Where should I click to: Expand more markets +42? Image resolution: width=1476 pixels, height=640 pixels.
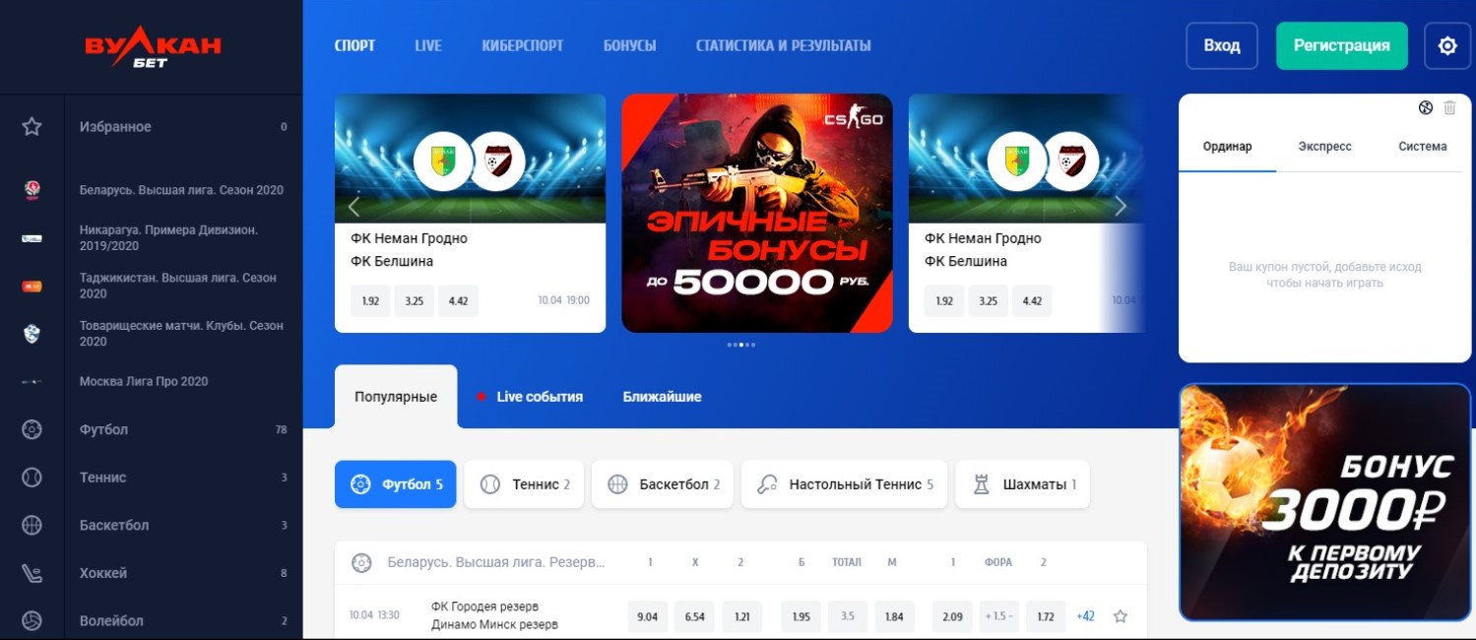pos(1085,616)
